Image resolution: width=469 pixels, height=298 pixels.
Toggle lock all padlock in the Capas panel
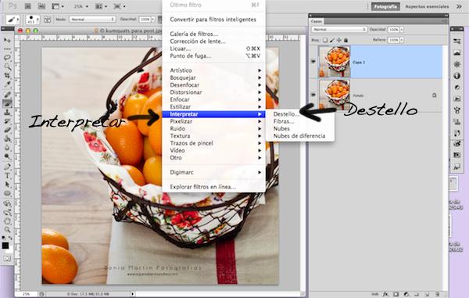(345, 40)
